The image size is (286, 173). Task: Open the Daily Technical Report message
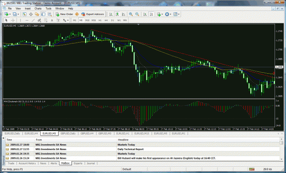tap(142, 149)
